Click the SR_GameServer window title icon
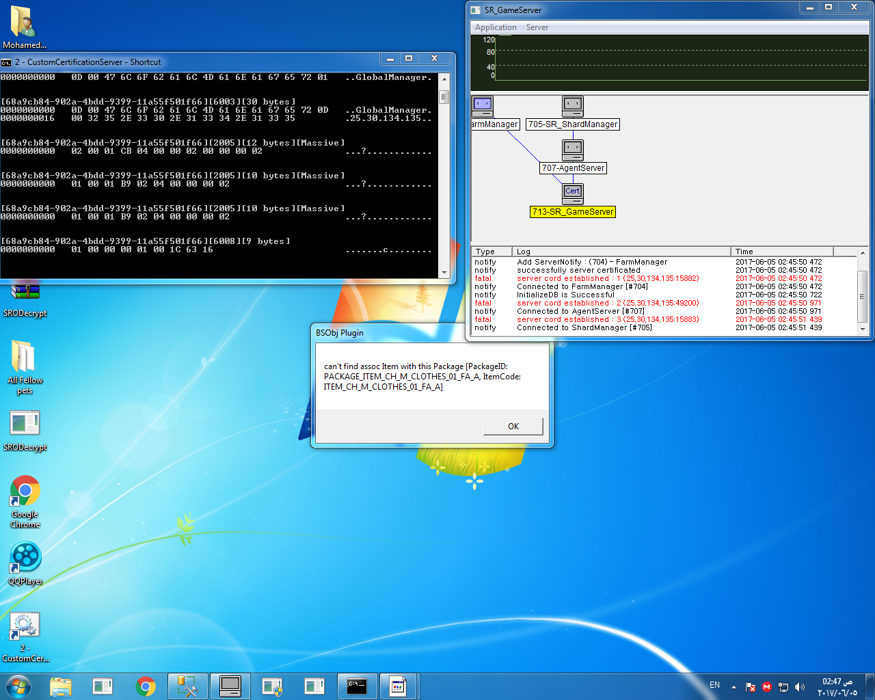Viewport: 875px width, 700px height. tap(476, 10)
